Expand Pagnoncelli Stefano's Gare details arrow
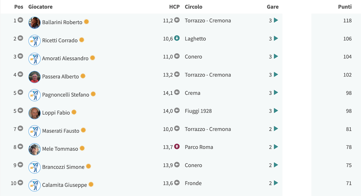The width and height of the screenshot is (361, 196). coord(276,93)
